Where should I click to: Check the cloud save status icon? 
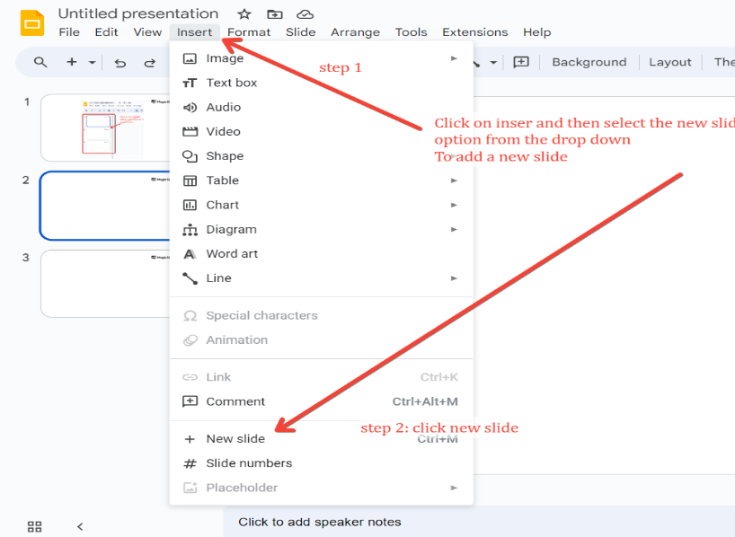[x=306, y=14]
